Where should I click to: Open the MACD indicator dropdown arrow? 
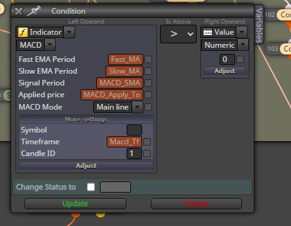(x=50, y=45)
